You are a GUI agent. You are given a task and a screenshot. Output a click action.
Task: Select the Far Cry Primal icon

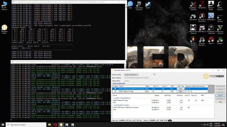pyautogui.click(x=193, y=41)
